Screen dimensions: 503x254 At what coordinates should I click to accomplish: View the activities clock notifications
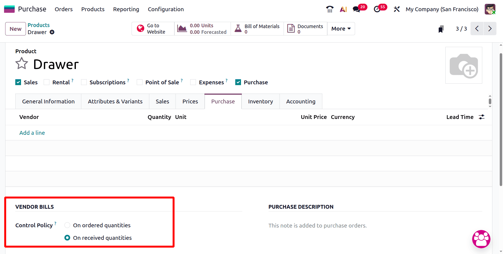click(x=377, y=9)
